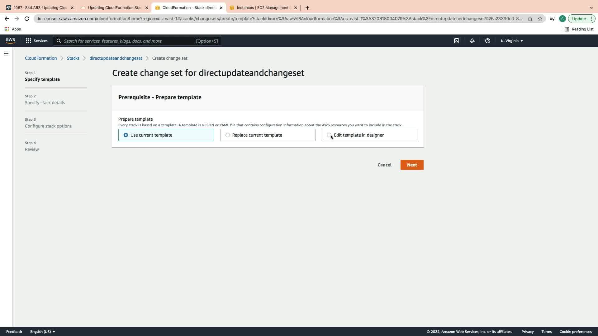
Task: Open the notifications bell icon
Action: click(x=472, y=41)
